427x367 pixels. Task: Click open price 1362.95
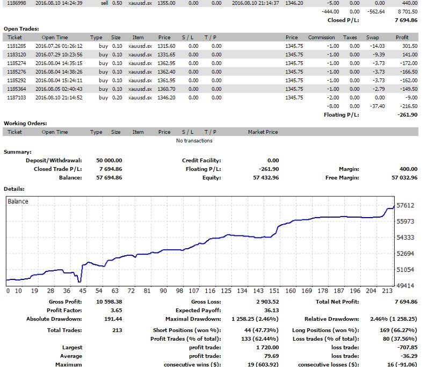click(166, 63)
